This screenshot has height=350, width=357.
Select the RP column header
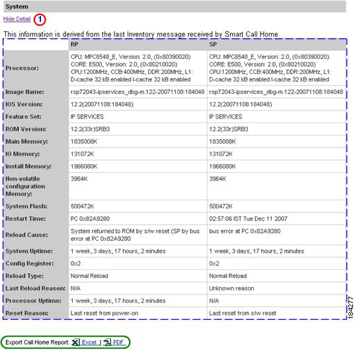[x=74, y=44]
